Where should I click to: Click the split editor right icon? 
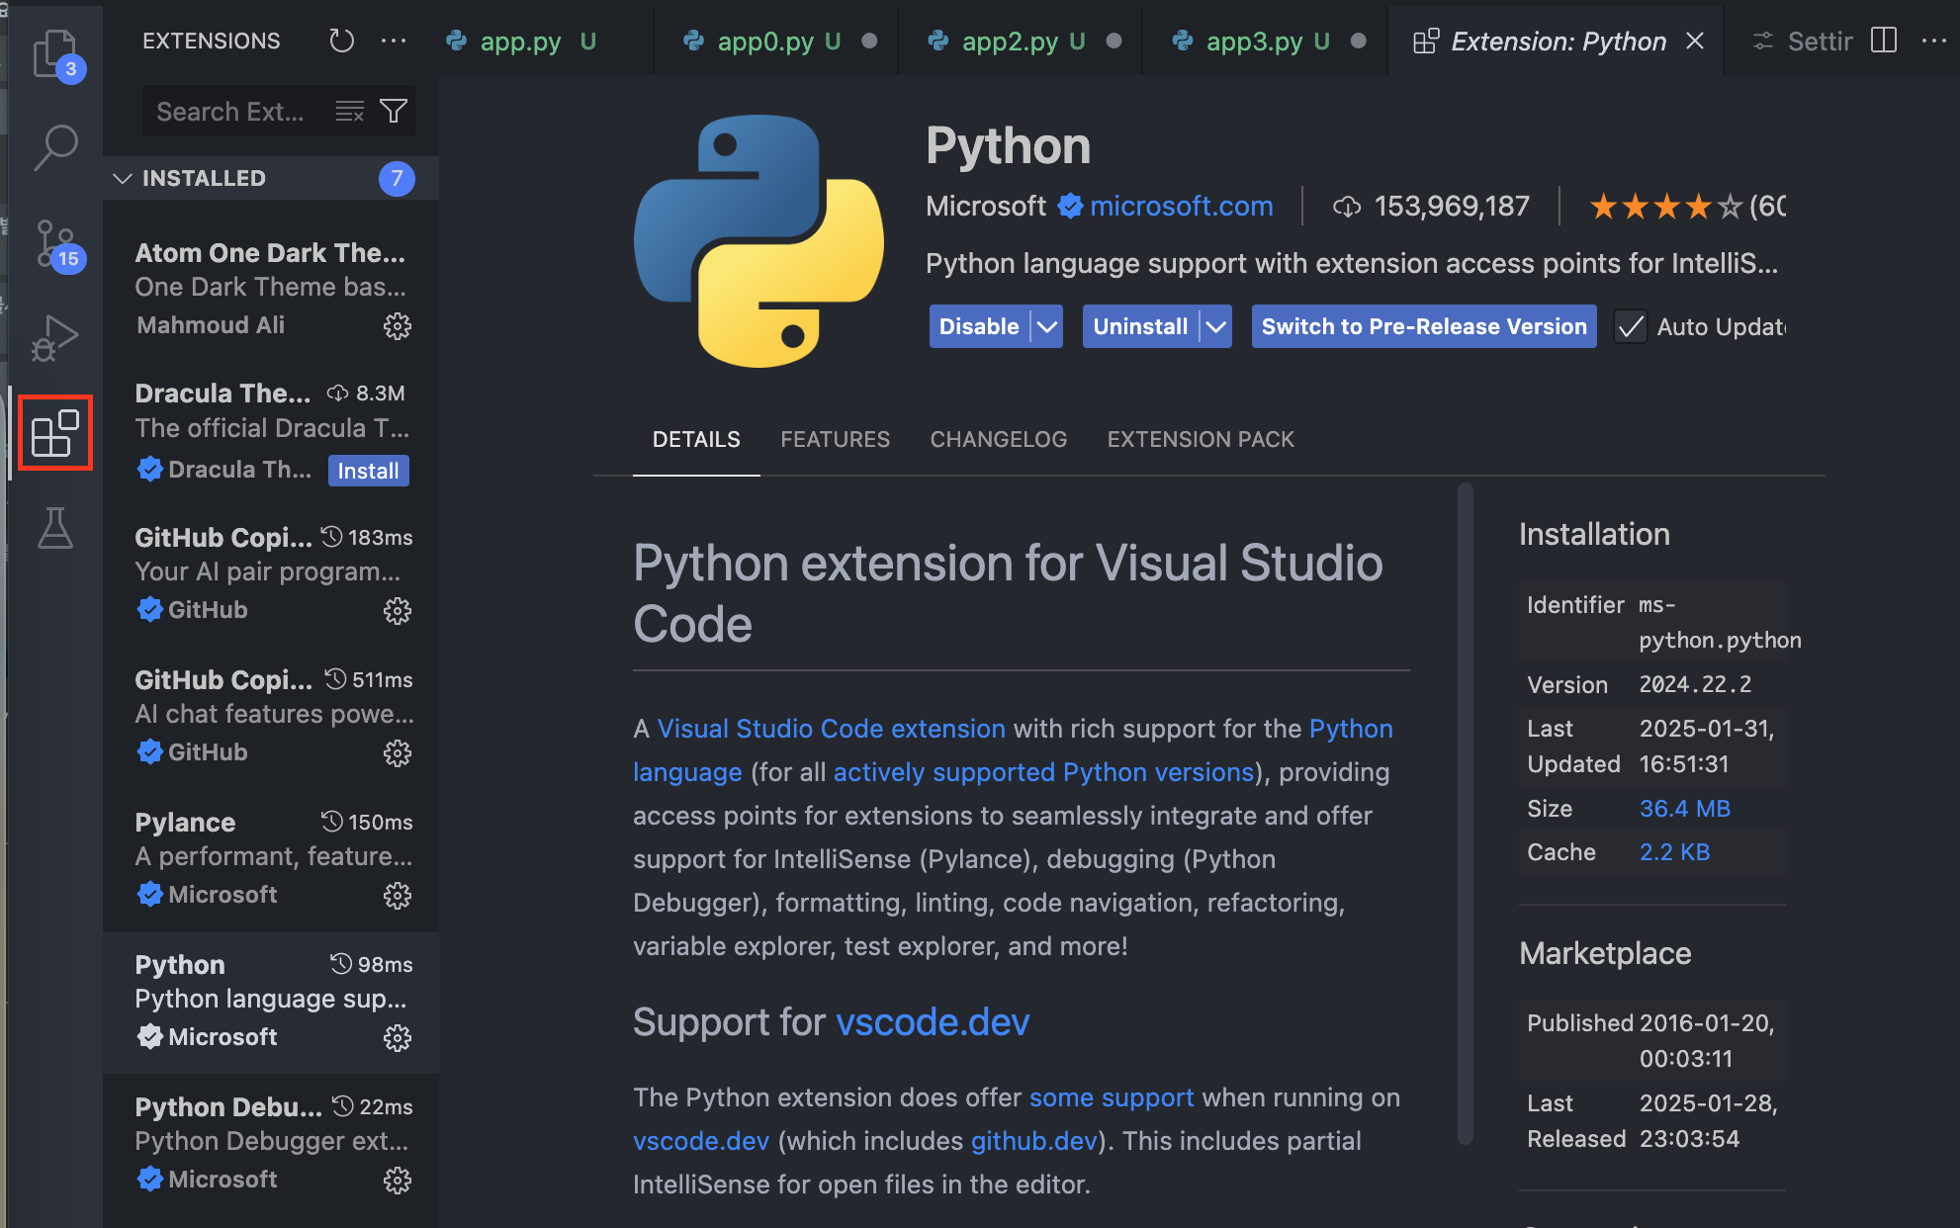(1884, 41)
